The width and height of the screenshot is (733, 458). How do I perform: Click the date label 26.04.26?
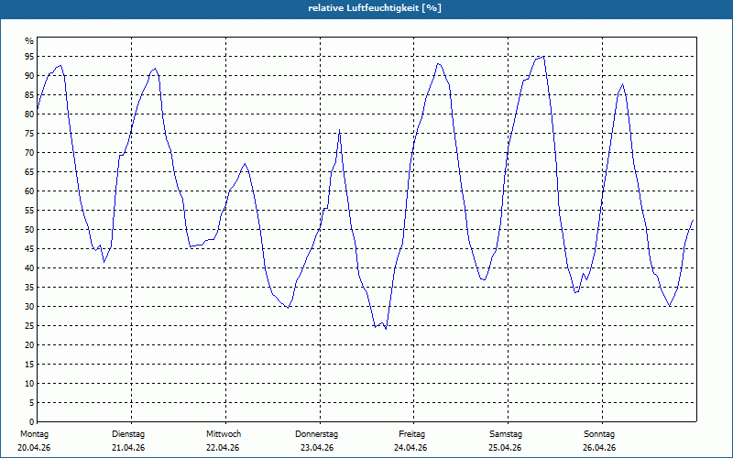point(599,448)
